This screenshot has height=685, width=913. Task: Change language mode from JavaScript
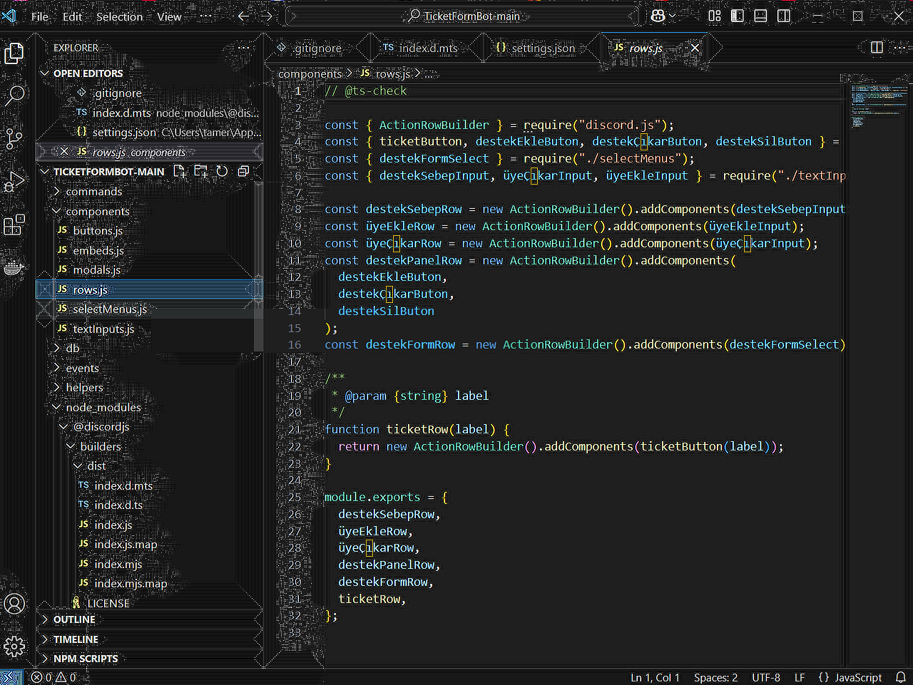(x=858, y=677)
